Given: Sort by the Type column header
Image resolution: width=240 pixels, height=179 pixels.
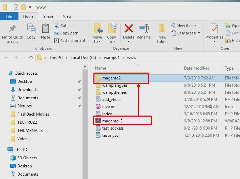Looking at the screenshot, I should click(229, 68).
